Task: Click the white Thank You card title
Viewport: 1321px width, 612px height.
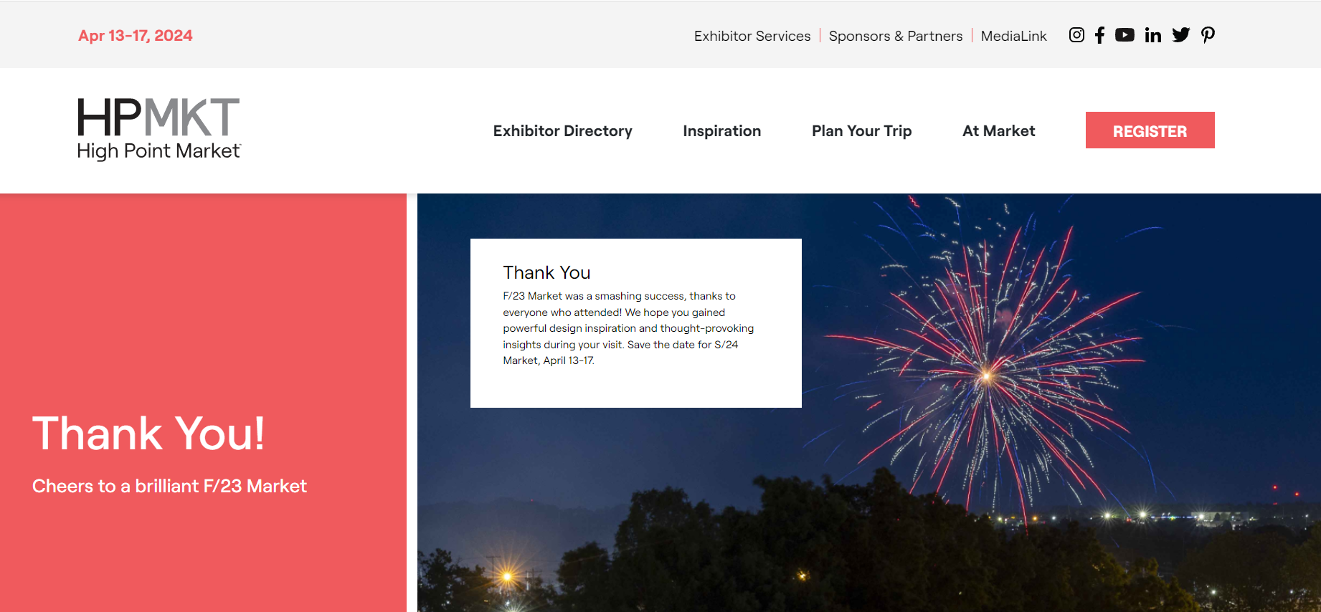Action: point(546,273)
